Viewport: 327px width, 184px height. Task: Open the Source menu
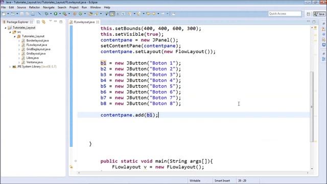[x=21, y=7]
